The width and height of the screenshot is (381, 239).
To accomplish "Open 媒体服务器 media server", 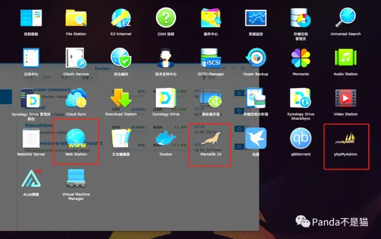I will pyautogui.click(x=211, y=98).
